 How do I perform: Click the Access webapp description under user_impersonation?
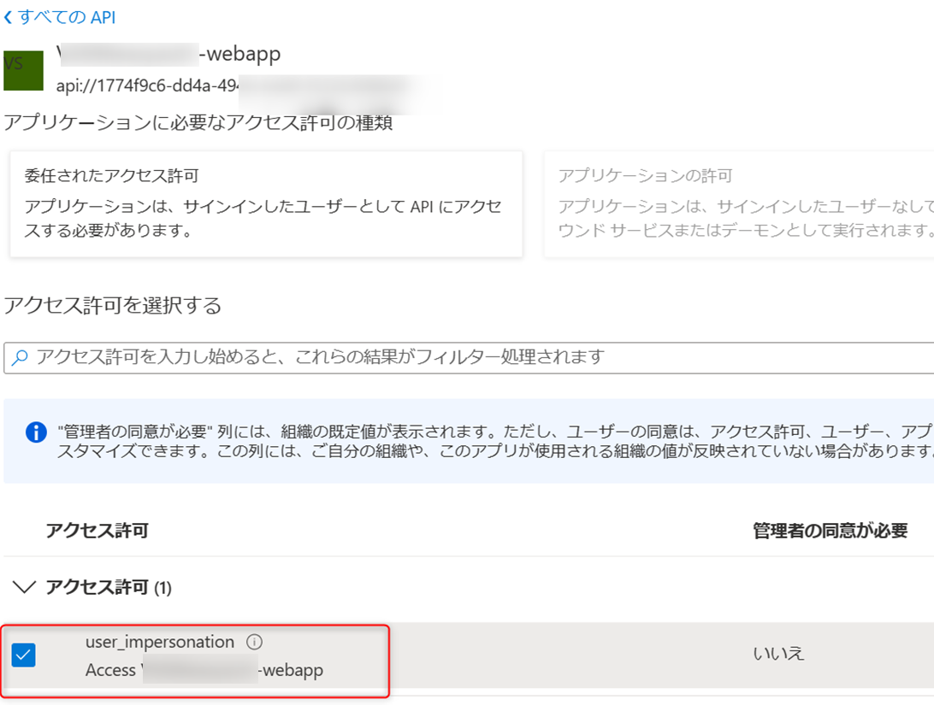(x=204, y=670)
